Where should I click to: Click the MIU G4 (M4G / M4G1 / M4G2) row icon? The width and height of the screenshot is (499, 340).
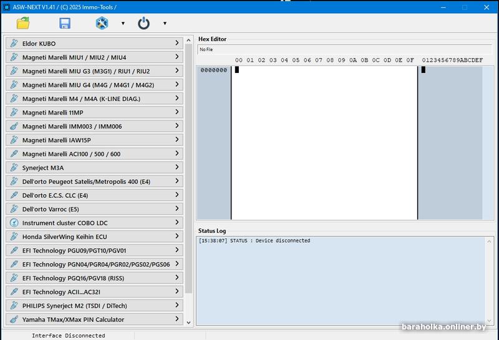tap(14, 84)
